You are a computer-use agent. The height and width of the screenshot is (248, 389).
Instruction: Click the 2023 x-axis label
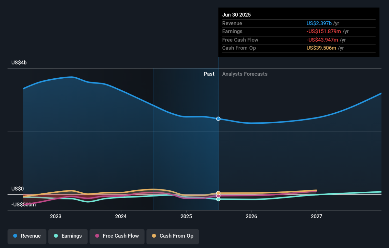(56, 216)
